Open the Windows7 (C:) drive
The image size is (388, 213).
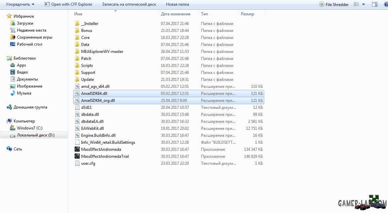29,128
